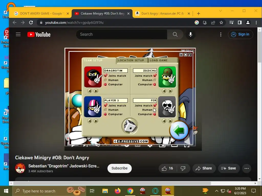Next avatar arrow for Zdzichu

170,91
